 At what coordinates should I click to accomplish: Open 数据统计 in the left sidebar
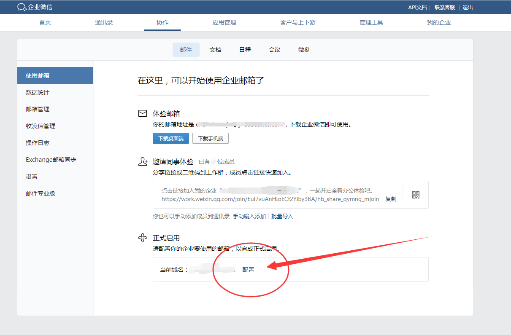click(38, 92)
